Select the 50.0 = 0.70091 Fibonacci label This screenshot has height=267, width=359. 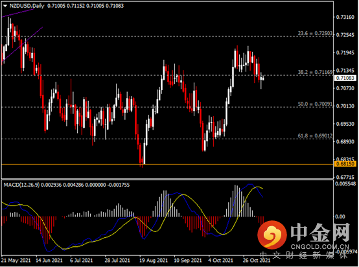click(x=315, y=104)
